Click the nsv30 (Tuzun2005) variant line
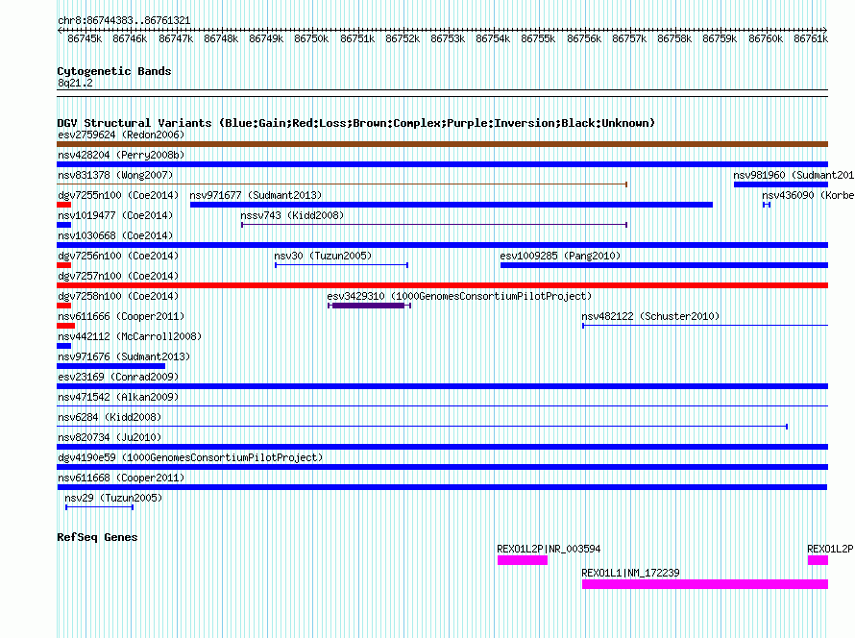The image size is (855, 638). [341, 265]
